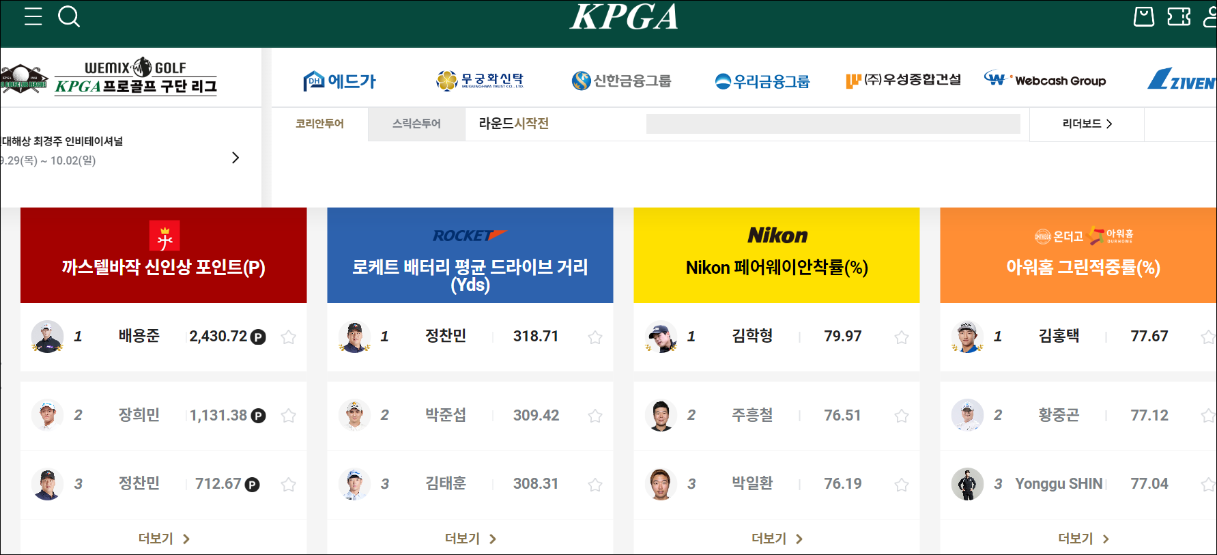
Task: Click player name Yonggu SHIN
Action: pos(1059,483)
